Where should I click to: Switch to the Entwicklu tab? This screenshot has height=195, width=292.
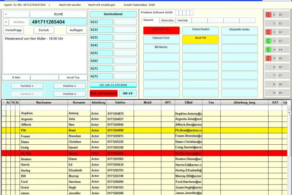pos(167,20)
